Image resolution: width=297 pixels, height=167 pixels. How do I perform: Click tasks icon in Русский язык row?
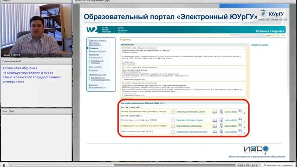click(221, 120)
